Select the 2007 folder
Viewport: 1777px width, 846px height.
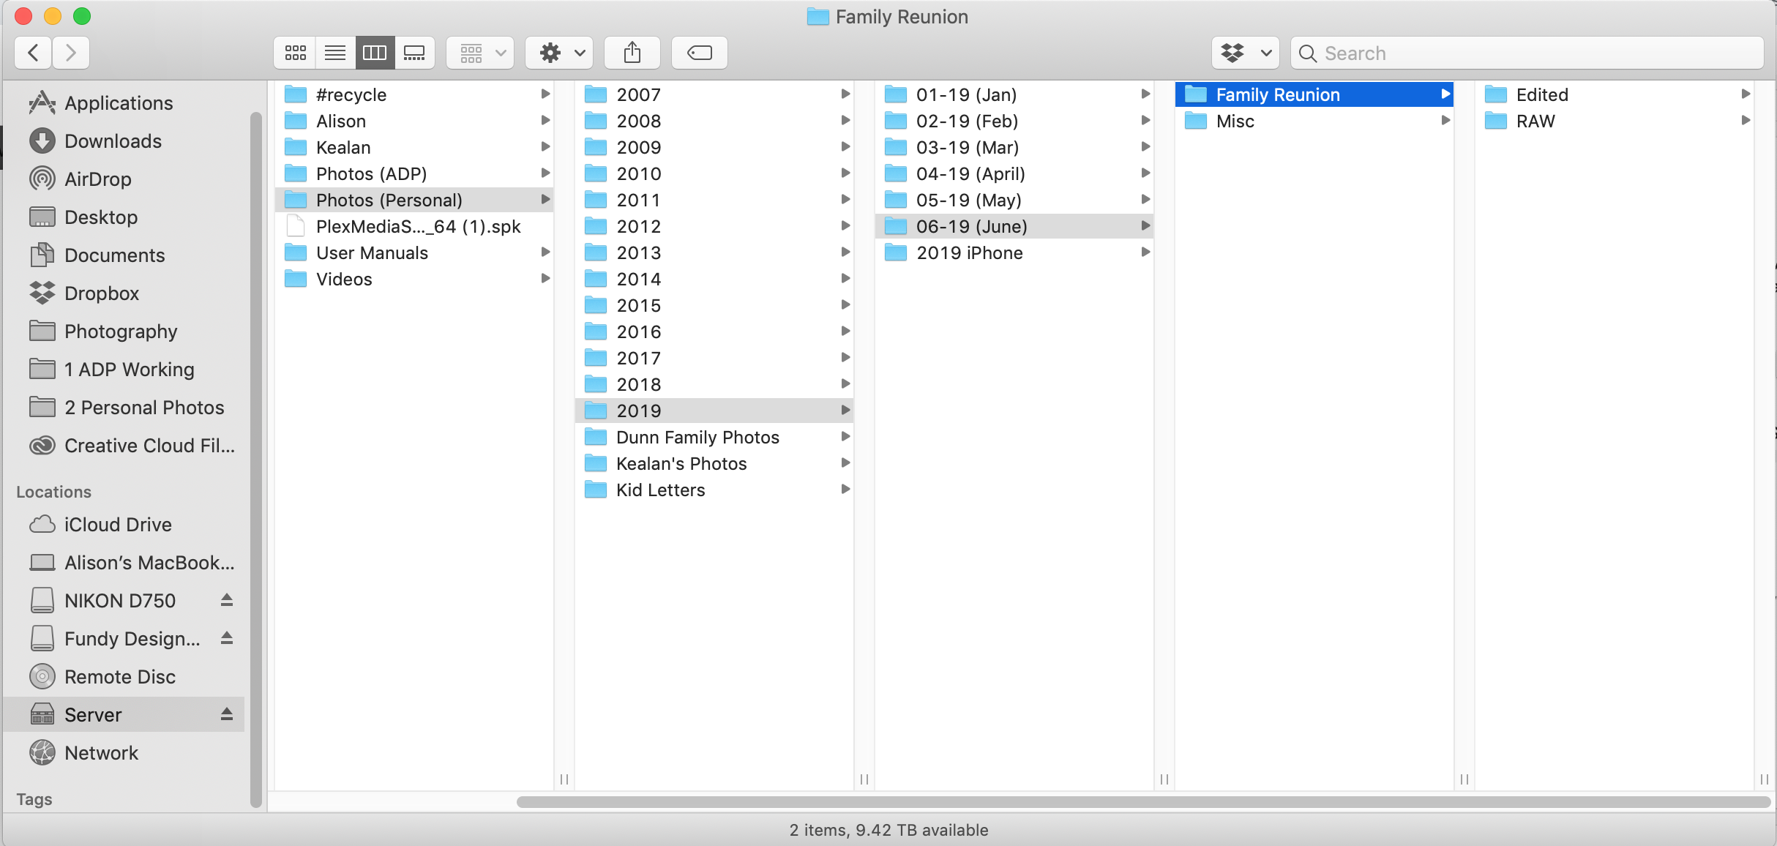coord(714,94)
